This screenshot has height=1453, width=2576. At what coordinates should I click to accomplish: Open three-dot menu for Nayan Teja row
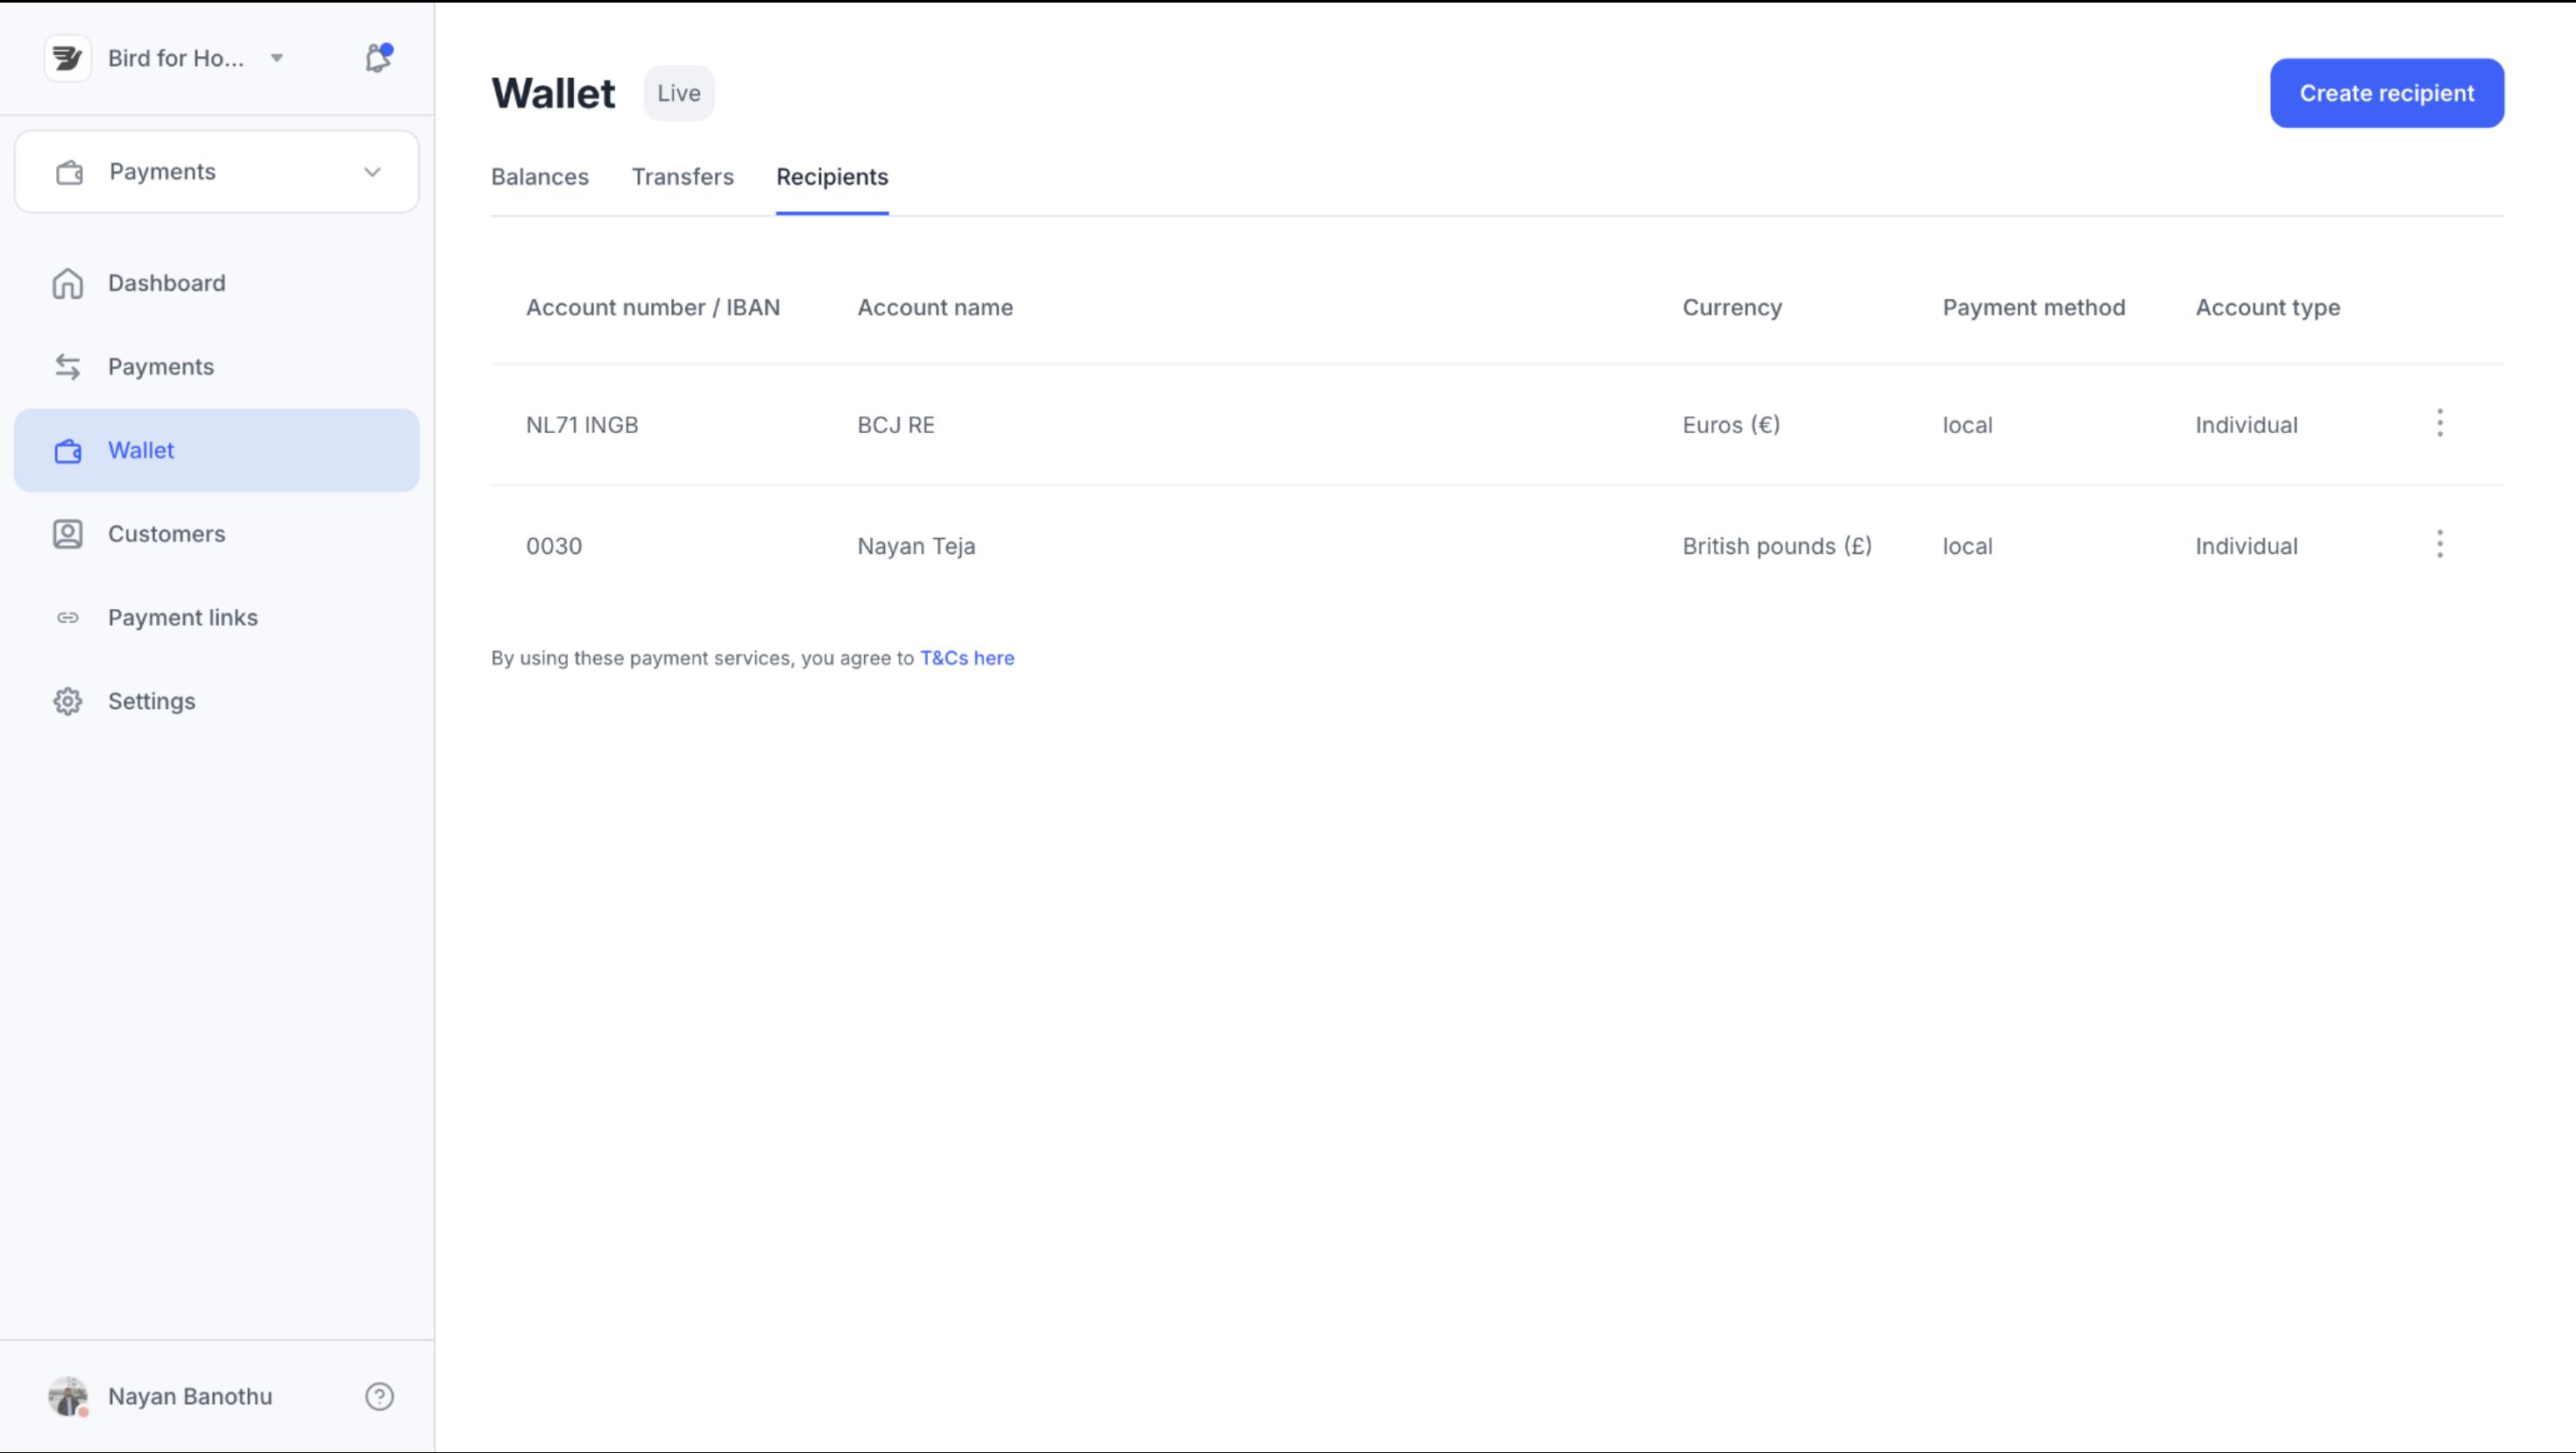[2440, 544]
